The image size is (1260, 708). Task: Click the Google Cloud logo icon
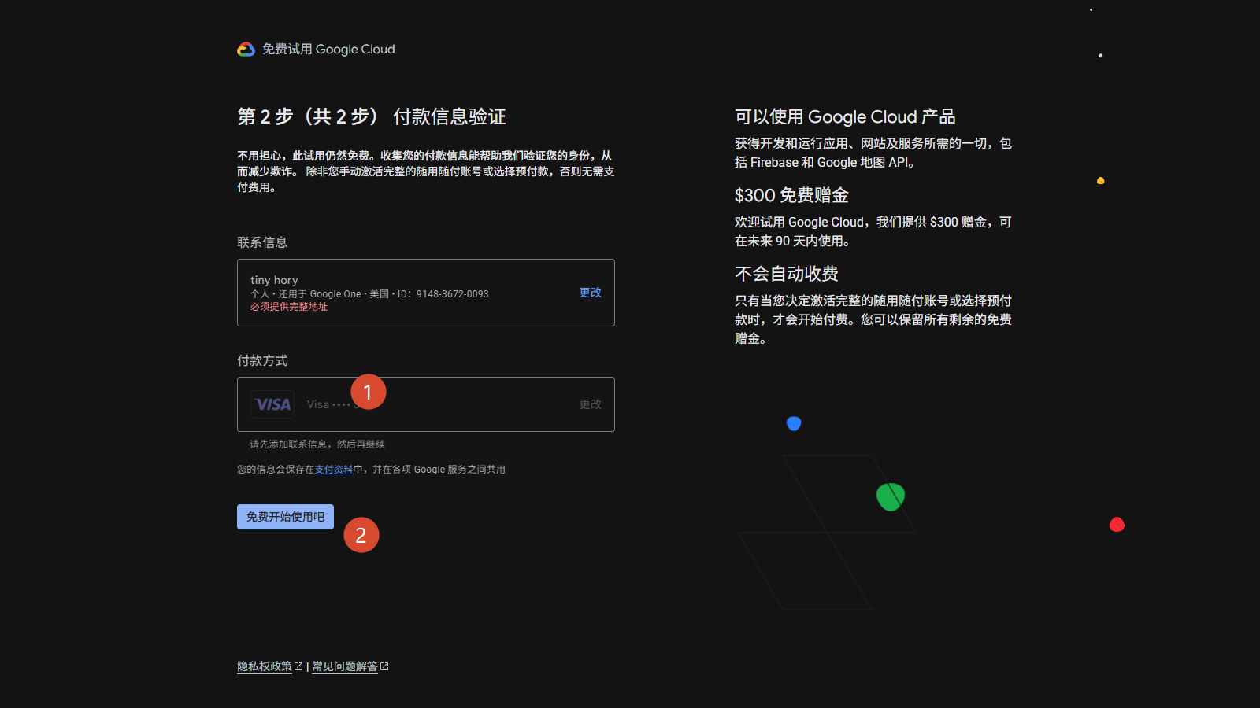pos(246,50)
